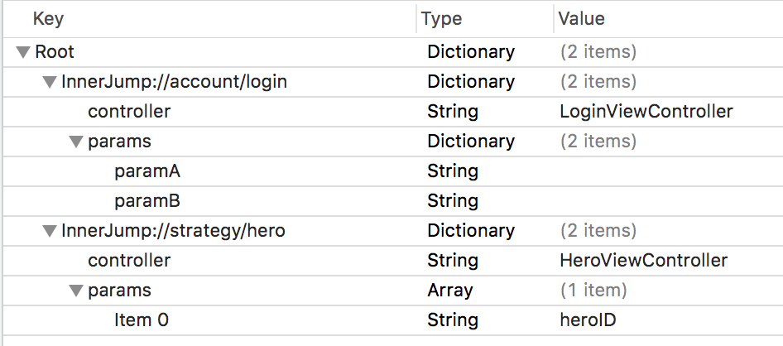
Task: Click the Value column header
Action: [581, 19]
